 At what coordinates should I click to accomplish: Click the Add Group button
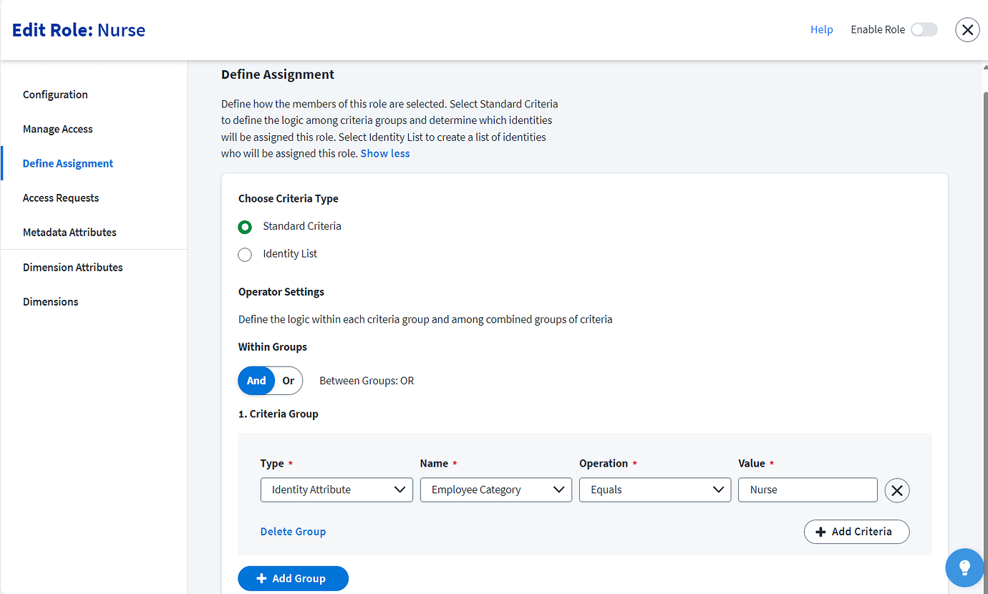[293, 578]
